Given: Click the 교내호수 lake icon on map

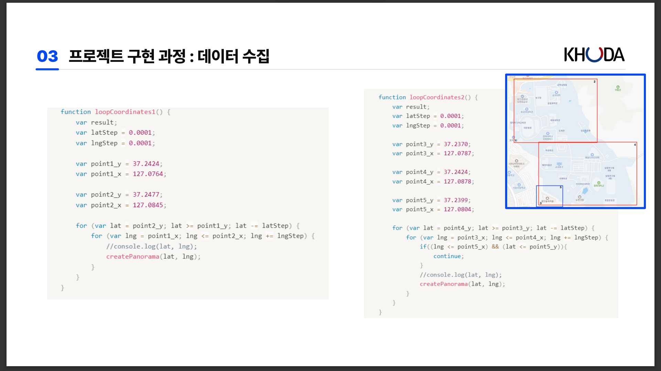Looking at the screenshot, I should coord(559,164).
